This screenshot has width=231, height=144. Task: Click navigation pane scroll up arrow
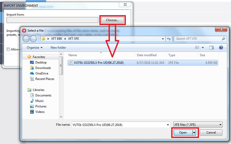tap(61, 54)
